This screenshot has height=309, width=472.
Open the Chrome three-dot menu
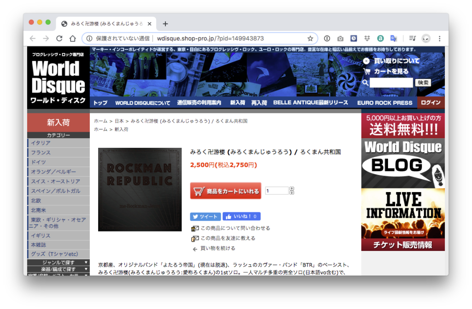(439, 39)
